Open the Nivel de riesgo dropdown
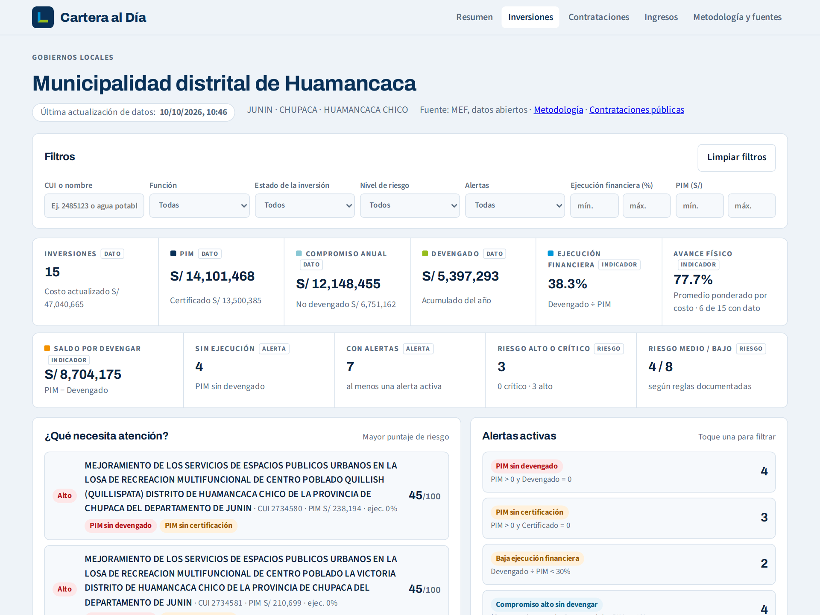This screenshot has height=615, width=820. click(x=410, y=205)
